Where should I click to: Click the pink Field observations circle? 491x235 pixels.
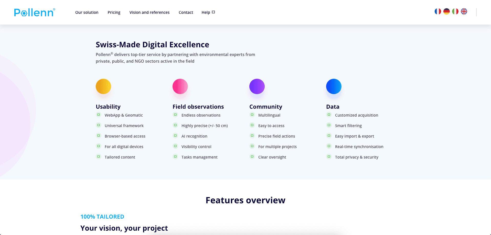[x=180, y=86]
